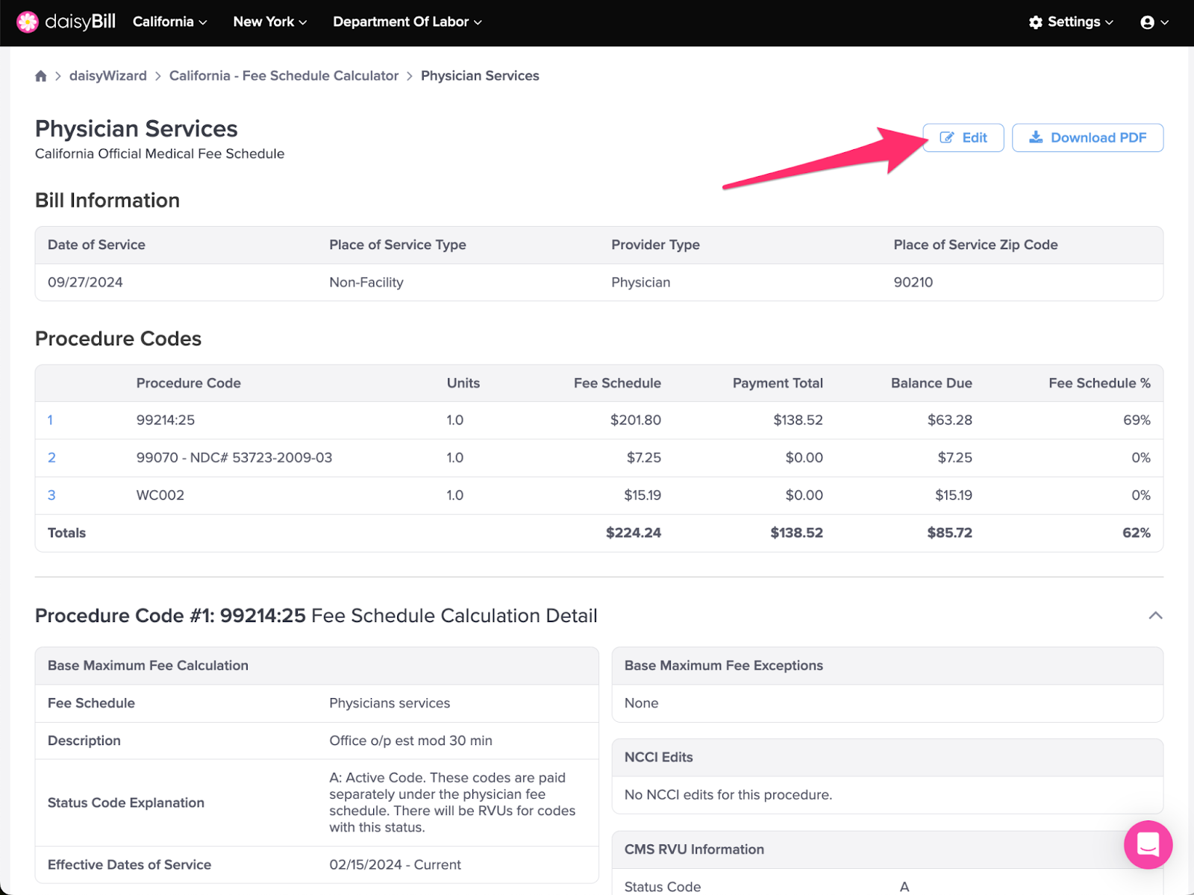Go to California - Fee Schedule Calculator breadcrumb
Image resolution: width=1194 pixels, height=895 pixels.
pyautogui.click(x=284, y=76)
